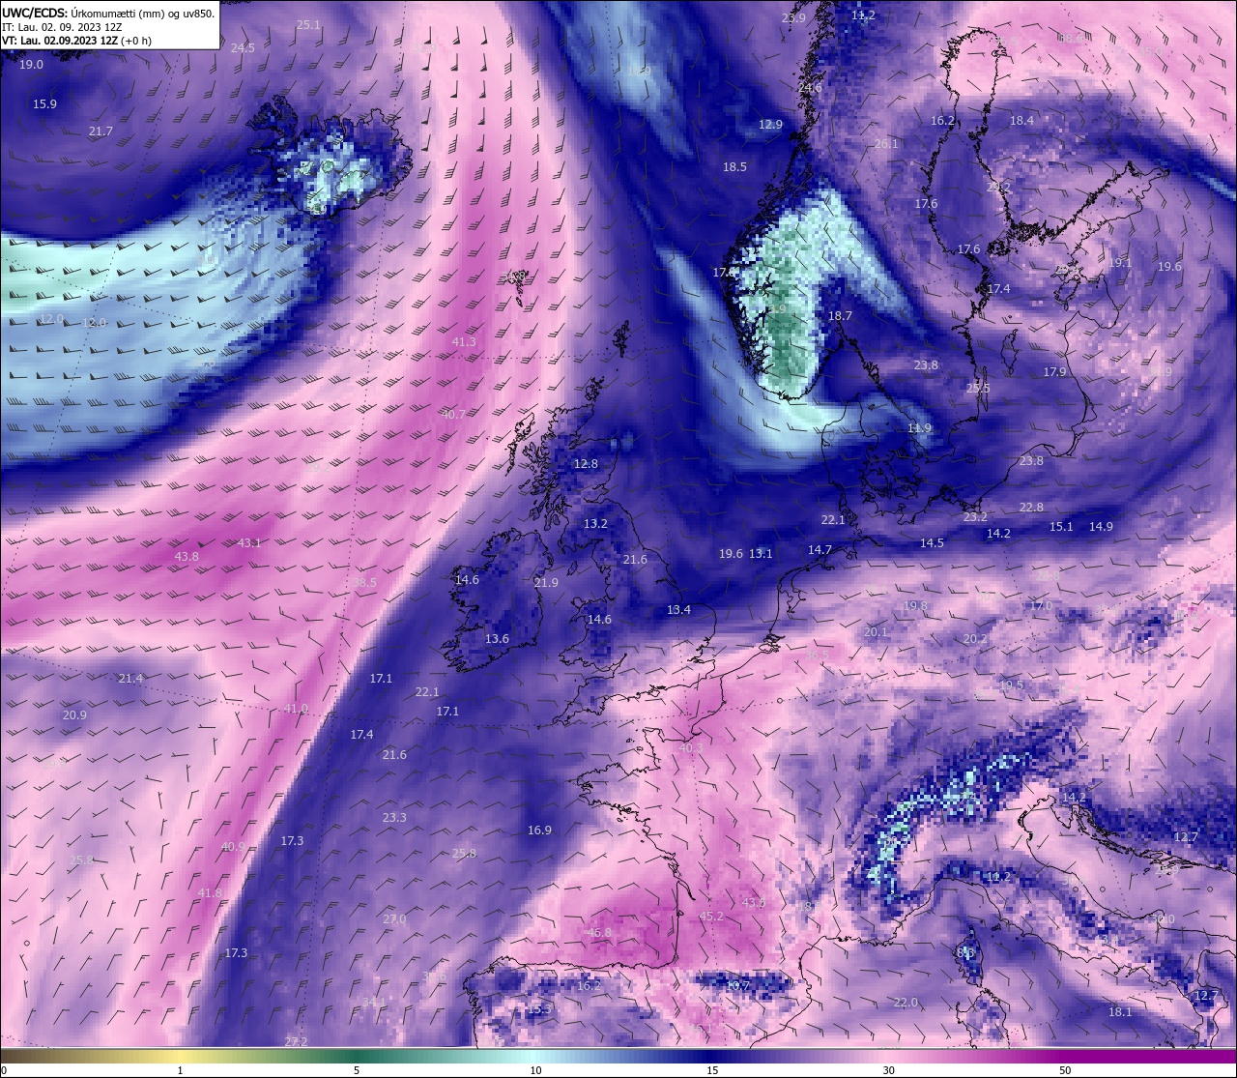Click the IT initialization time line

pyautogui.click(x=60, y=27)
